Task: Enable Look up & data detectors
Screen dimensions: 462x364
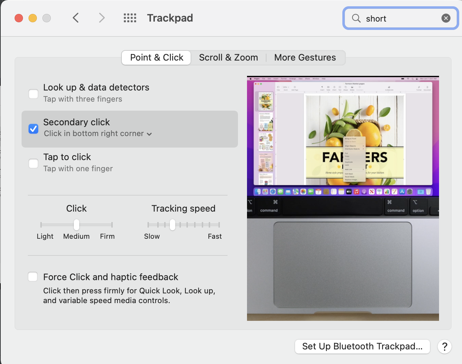Action: tap(33, 94)
